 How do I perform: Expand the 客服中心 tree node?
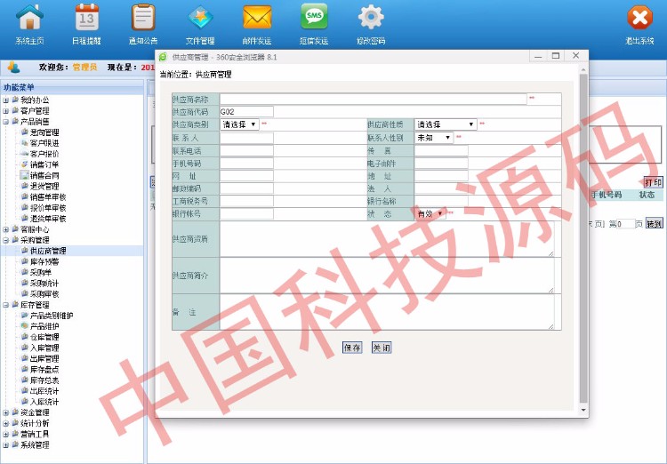pos(6,229)
